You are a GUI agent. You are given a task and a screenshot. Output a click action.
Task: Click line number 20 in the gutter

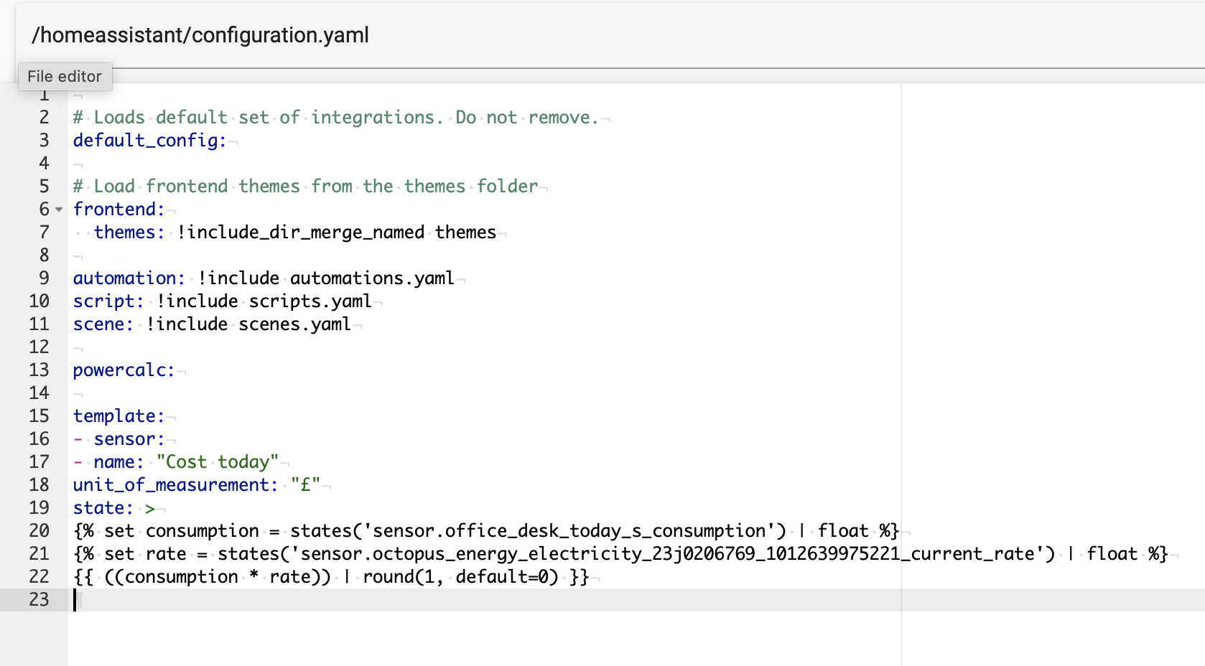click(x=39, y=531)
